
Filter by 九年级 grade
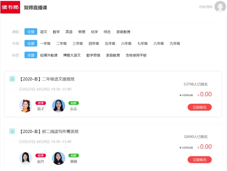175,43
